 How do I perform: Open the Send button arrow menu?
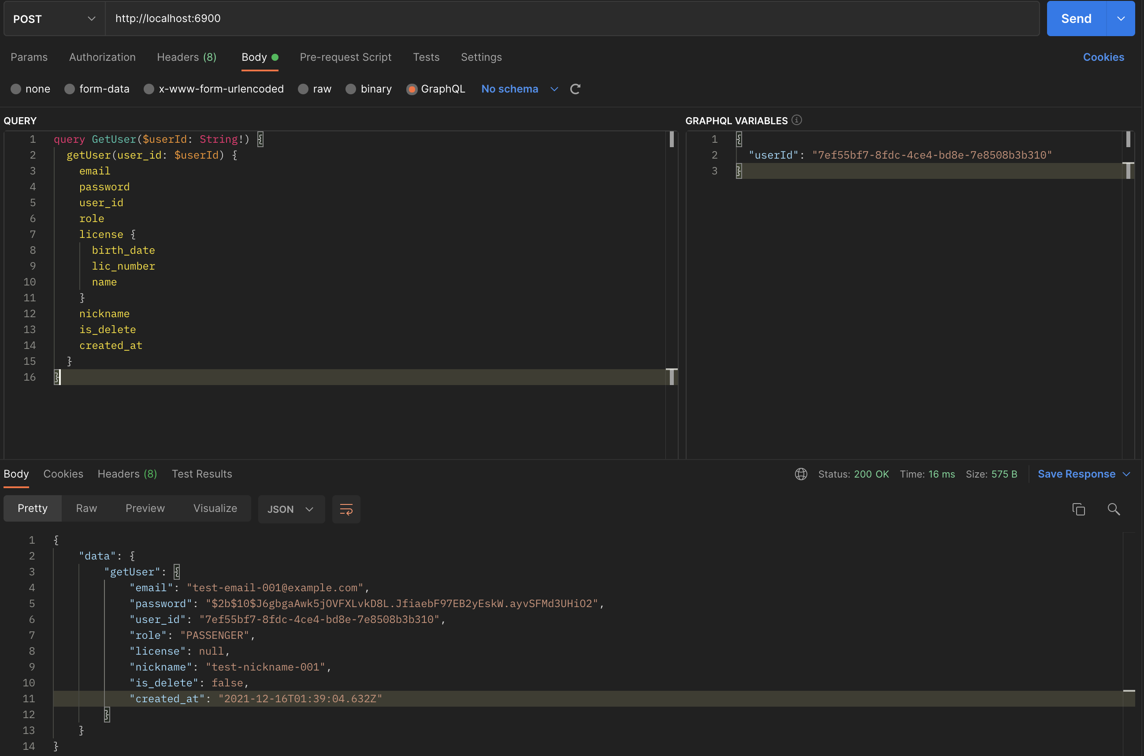pyautogui.click(x=1121, y=19)
